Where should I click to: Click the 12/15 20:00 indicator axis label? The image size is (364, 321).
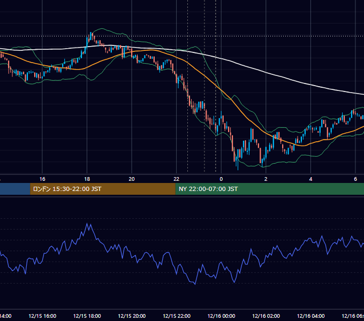click(x=132, y=316)
